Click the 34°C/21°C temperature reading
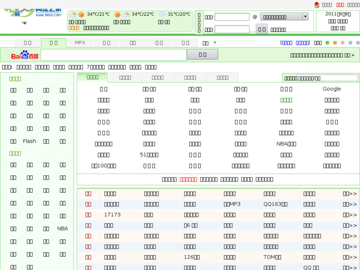The image size is (360, 270). (98, 14)
